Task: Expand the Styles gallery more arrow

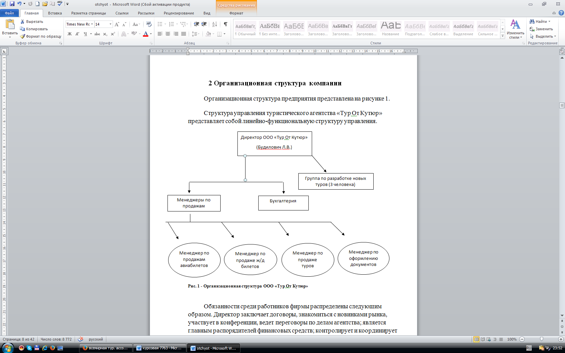Action: [x=502, y=36]
